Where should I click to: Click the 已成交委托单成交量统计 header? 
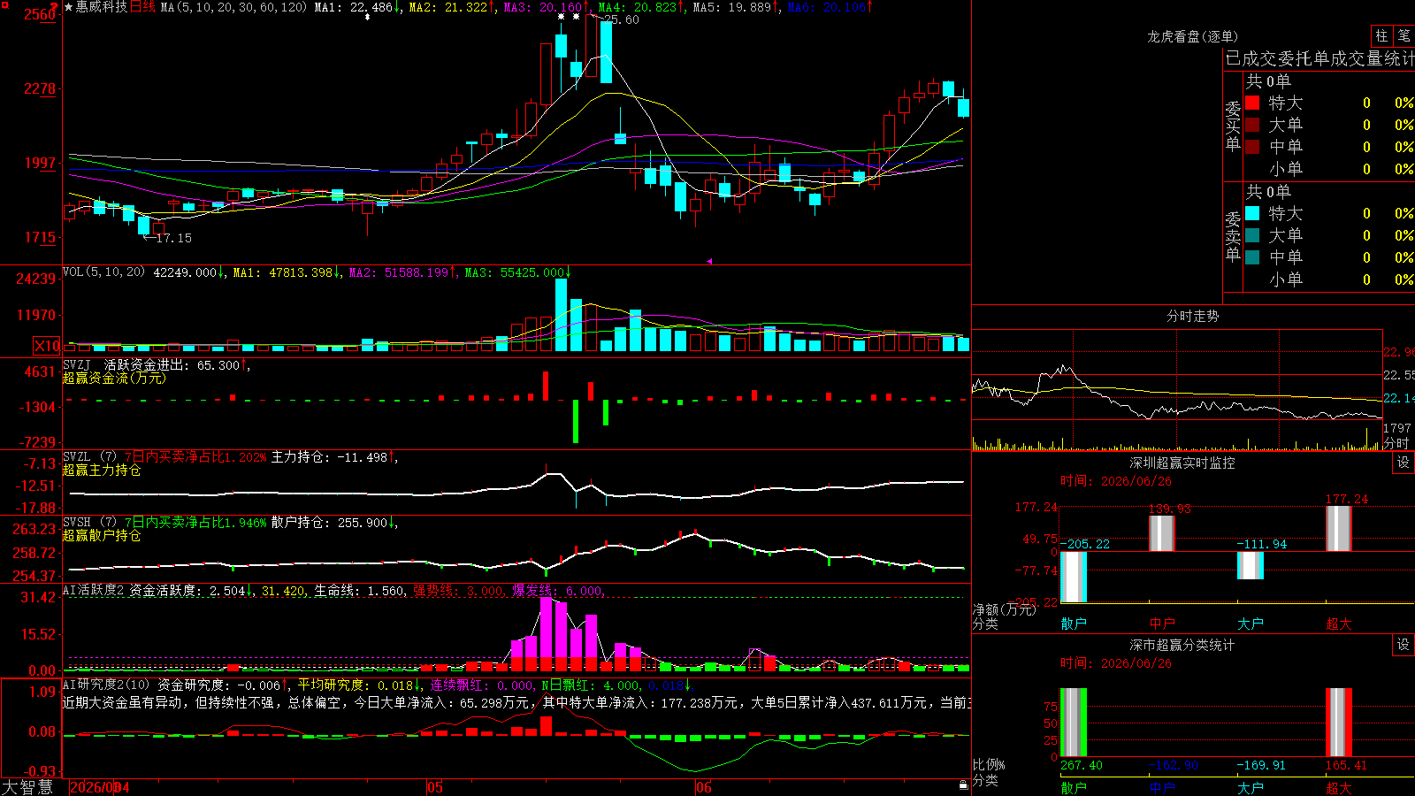(1319, 58)
